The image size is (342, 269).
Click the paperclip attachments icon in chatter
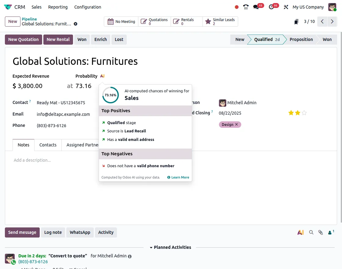click(320, 232)
